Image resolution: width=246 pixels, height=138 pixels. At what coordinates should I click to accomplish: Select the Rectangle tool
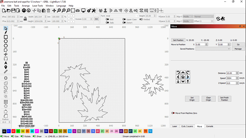[x=6, y=37]
